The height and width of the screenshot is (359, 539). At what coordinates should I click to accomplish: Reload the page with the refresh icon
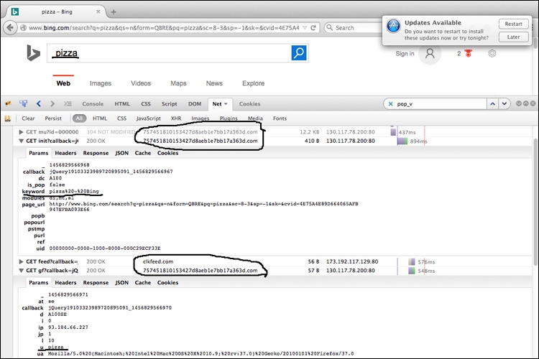(x=313, y=28)
